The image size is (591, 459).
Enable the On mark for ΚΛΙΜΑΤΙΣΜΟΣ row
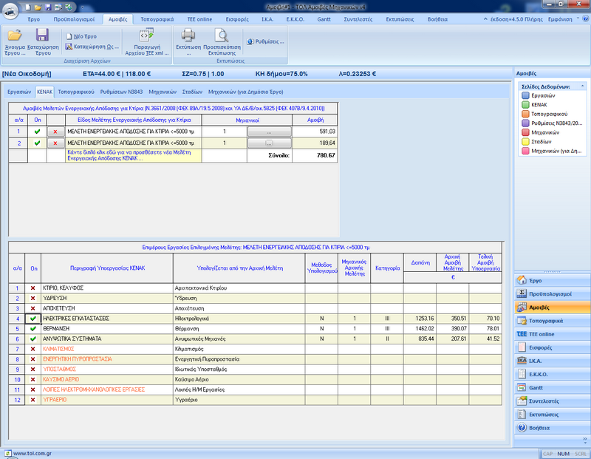point(33,347)
